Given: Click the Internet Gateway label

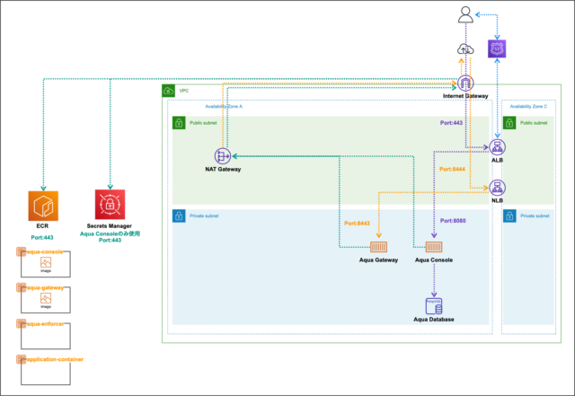Looking at the screenshot, I should [x=465, y=96].
